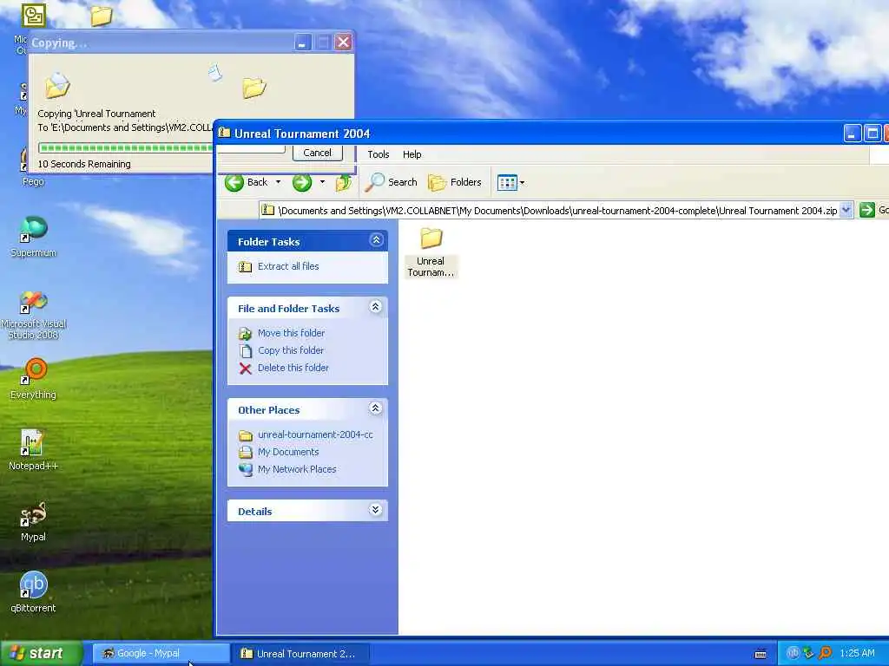Click the My Network Places globe icon
Image resolution: width=889 pixels, height=666 pixels.
pyautogui.click(x=246, y=469)
